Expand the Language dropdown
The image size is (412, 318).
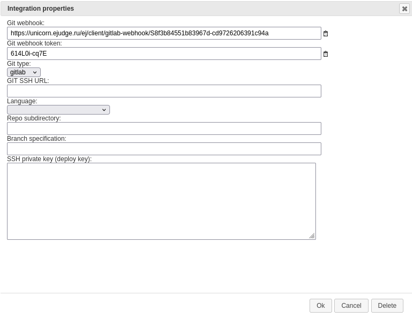[58, 110]
